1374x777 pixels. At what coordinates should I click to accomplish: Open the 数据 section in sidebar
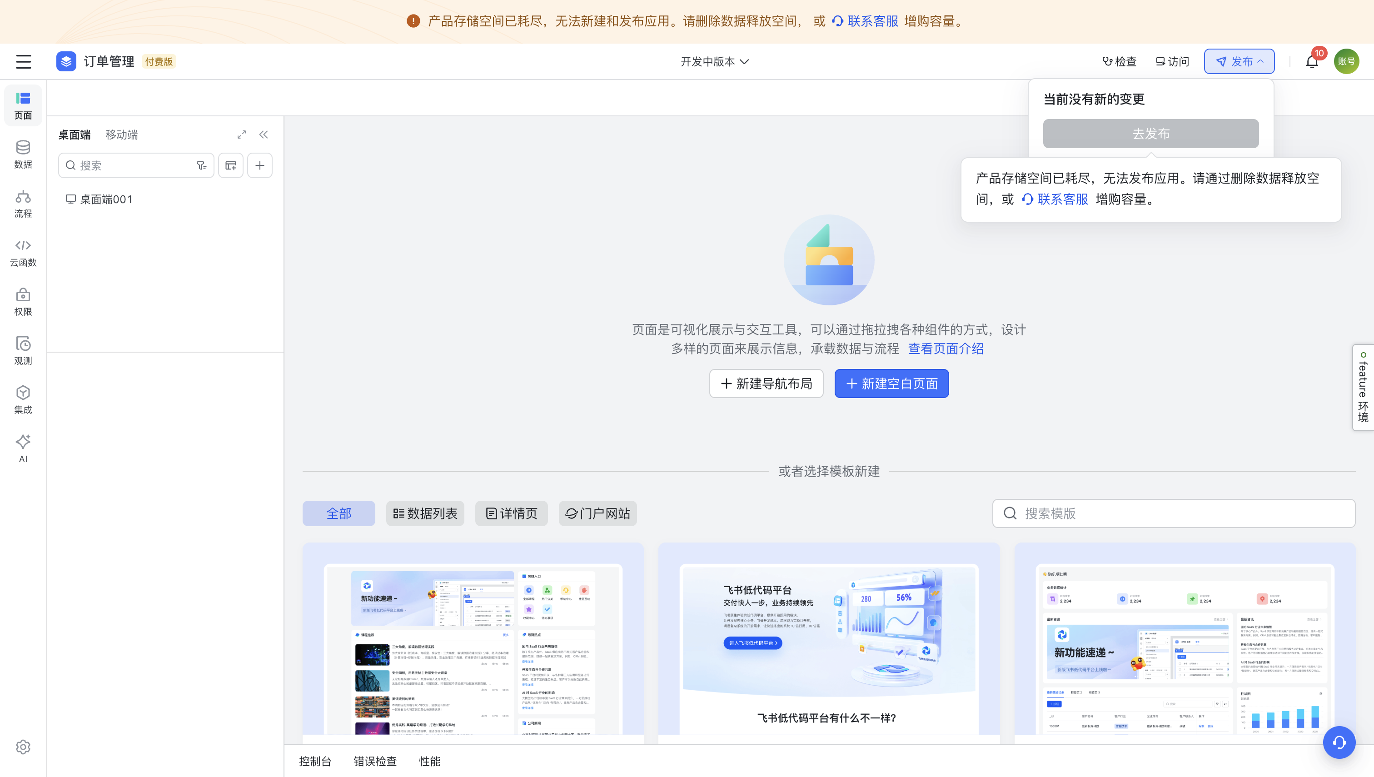pos(23,155)
